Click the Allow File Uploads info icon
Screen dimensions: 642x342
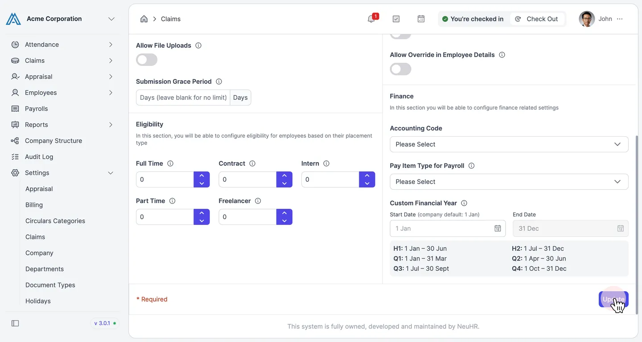point(198,45)
